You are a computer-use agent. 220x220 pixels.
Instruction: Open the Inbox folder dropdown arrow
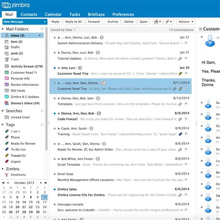tap(40, 35)
